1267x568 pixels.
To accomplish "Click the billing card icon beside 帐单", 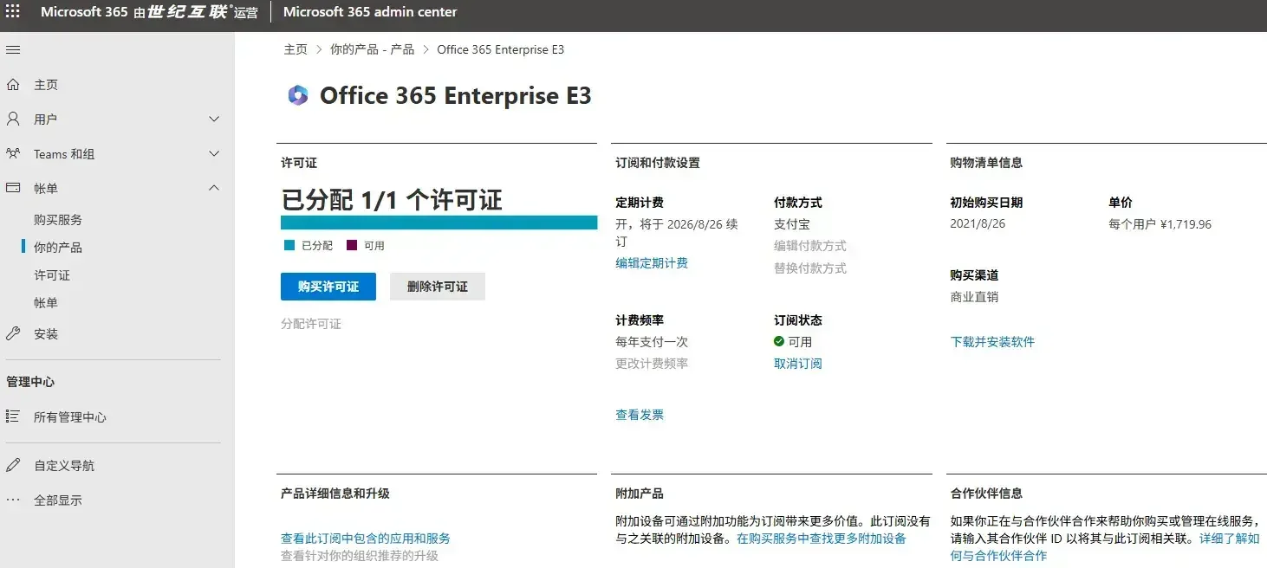I will point(13,188).
